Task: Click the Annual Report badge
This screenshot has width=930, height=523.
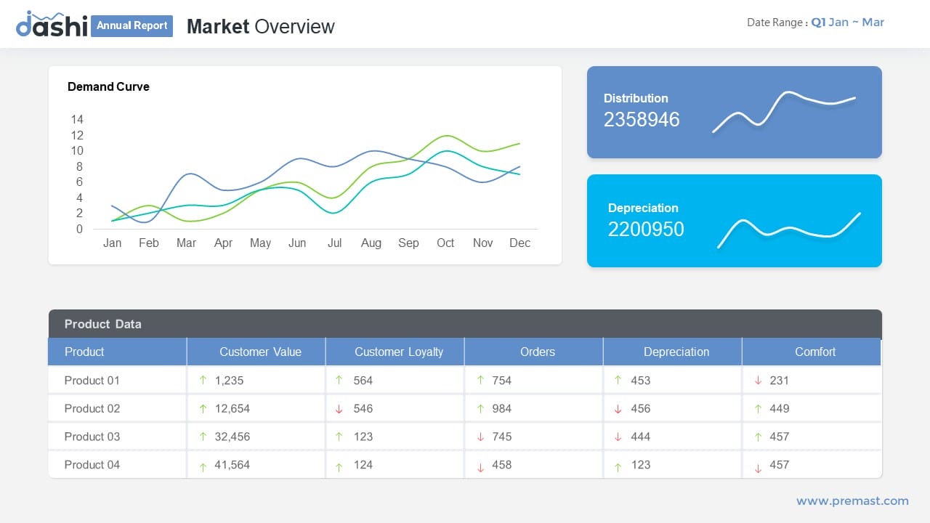Action: 132,25
